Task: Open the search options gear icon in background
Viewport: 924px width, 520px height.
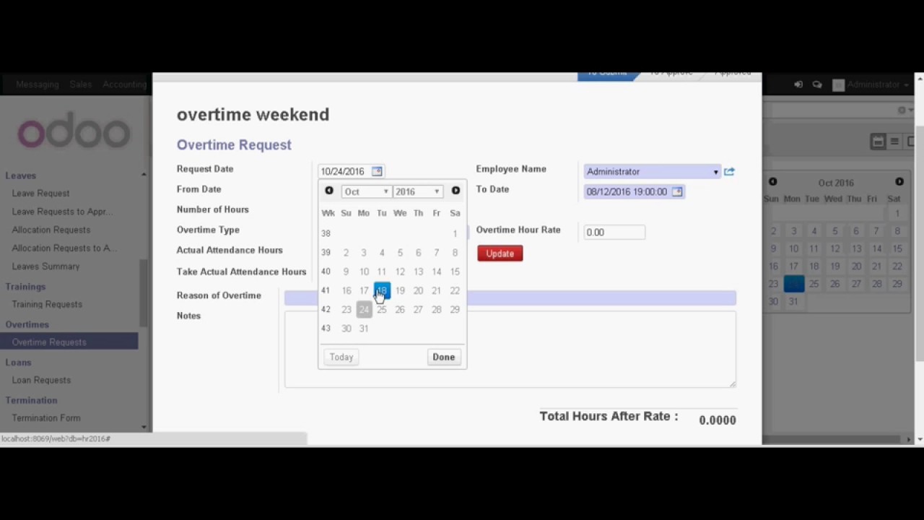Action: (x=902, y=110)
